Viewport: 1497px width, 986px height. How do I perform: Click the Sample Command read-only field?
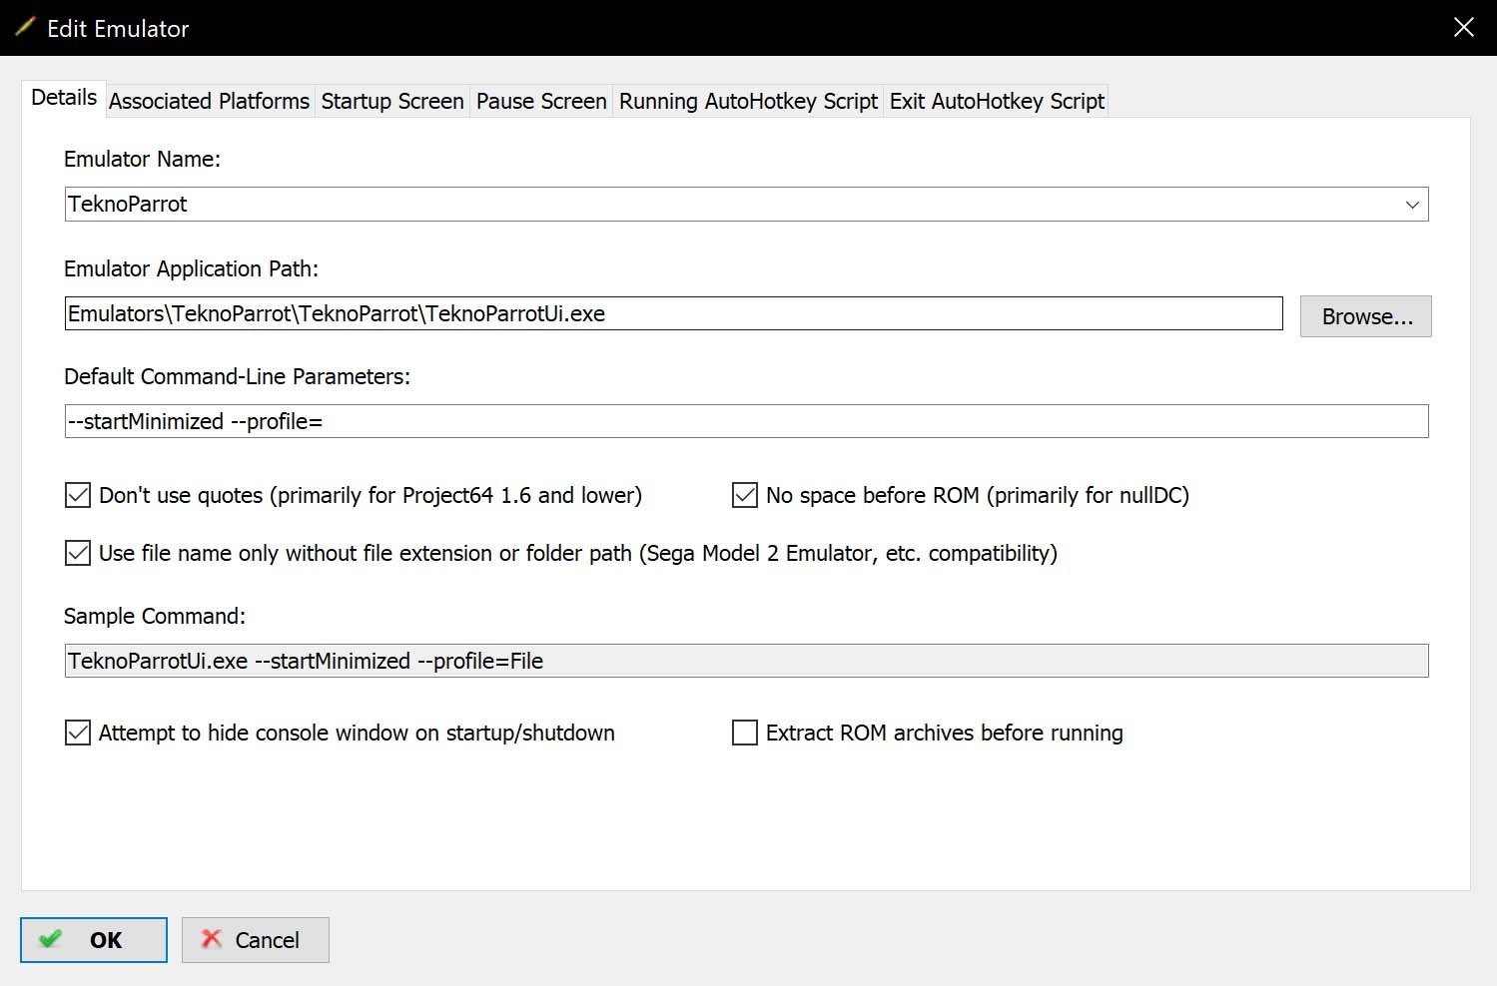coord(747,661)
